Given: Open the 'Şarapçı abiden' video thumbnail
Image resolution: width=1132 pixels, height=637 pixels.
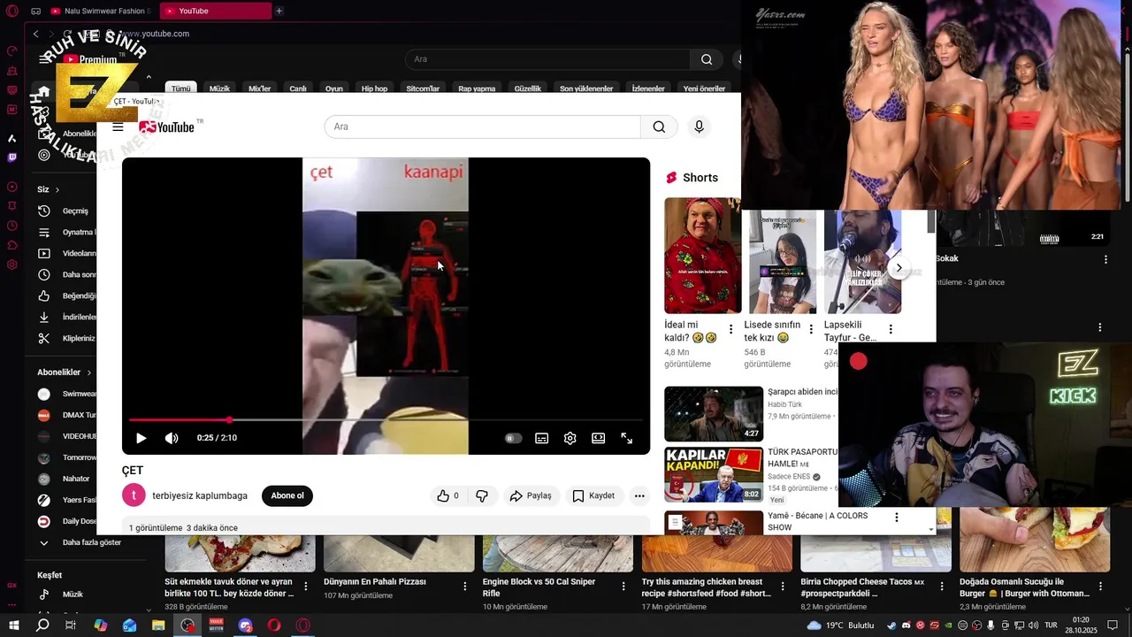Looking at the screenshot, I should (714, 414).
